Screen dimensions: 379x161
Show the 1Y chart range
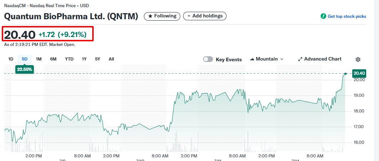pyautogui.click(x=84, y=59)
